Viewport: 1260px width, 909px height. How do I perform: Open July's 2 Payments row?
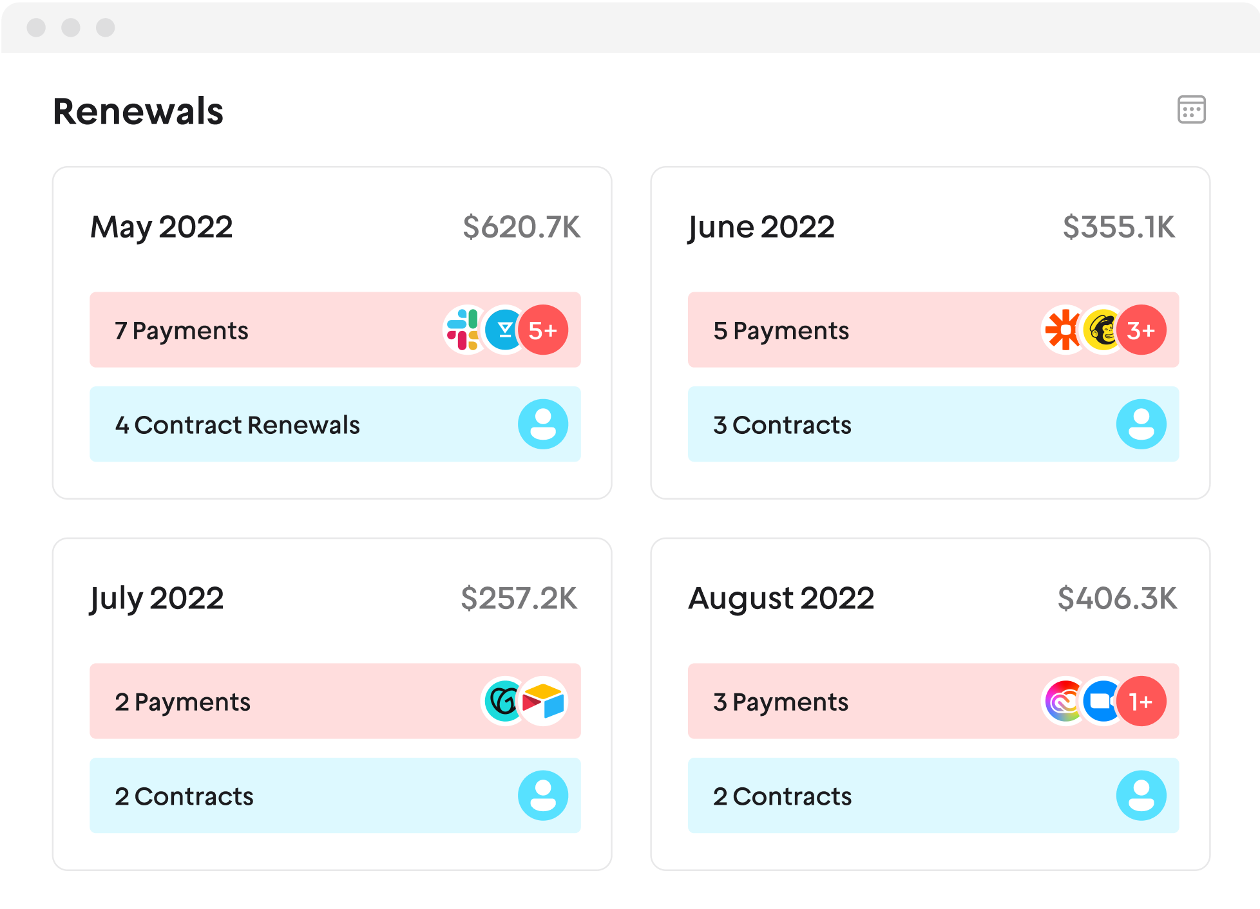click(258, 702)
